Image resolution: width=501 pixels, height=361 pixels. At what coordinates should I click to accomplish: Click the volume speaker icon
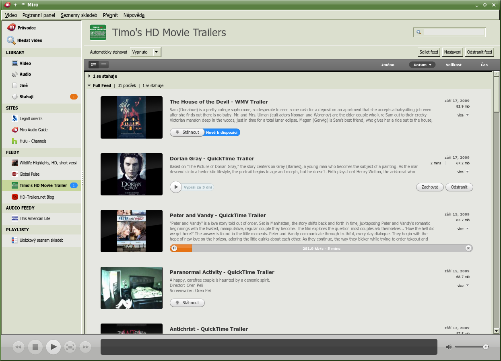(x=449, y=346)
